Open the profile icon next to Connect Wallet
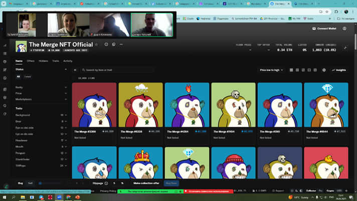This screenshot has height=201, width=357. (344, 29)
